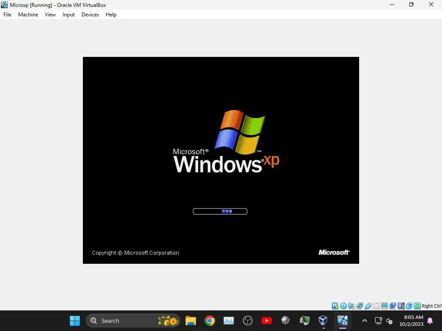This screenshot has width=442, height=331.
Task: Open the YouTube taskbar icon
Action: (267, 321)
